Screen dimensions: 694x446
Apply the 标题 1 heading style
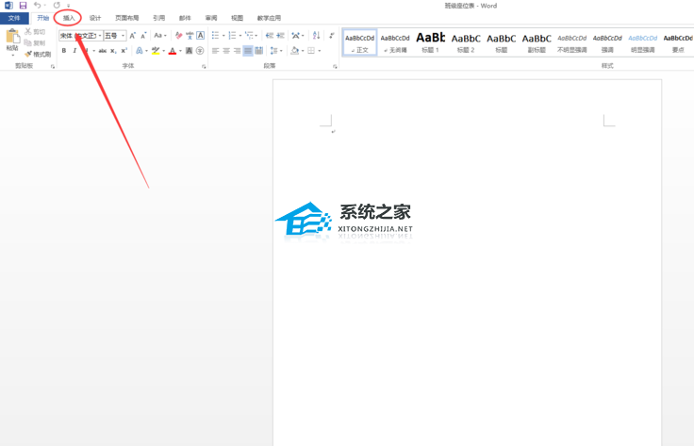click(x=430, y=41)
